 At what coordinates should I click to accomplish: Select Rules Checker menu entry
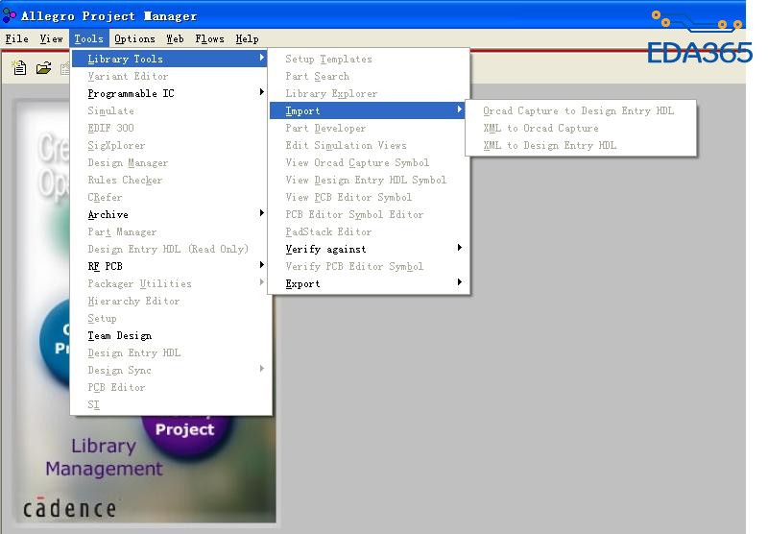(170, 180)
